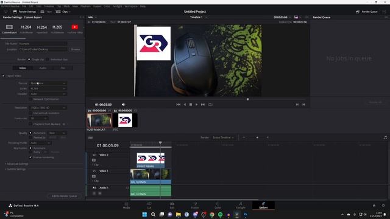This screenshot has width=390, height=219.
Task: Toggle the Render Settings panel button
Action: (x=24, y=12)
